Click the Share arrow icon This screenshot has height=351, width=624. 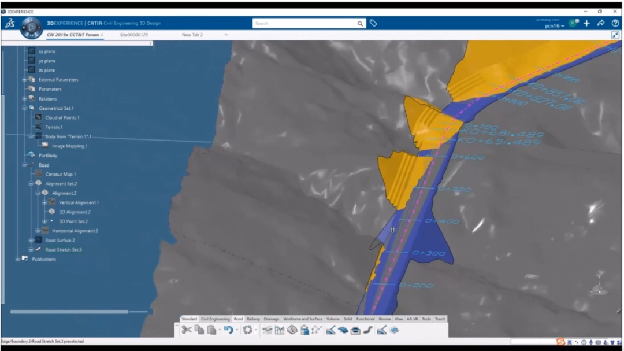601,23
